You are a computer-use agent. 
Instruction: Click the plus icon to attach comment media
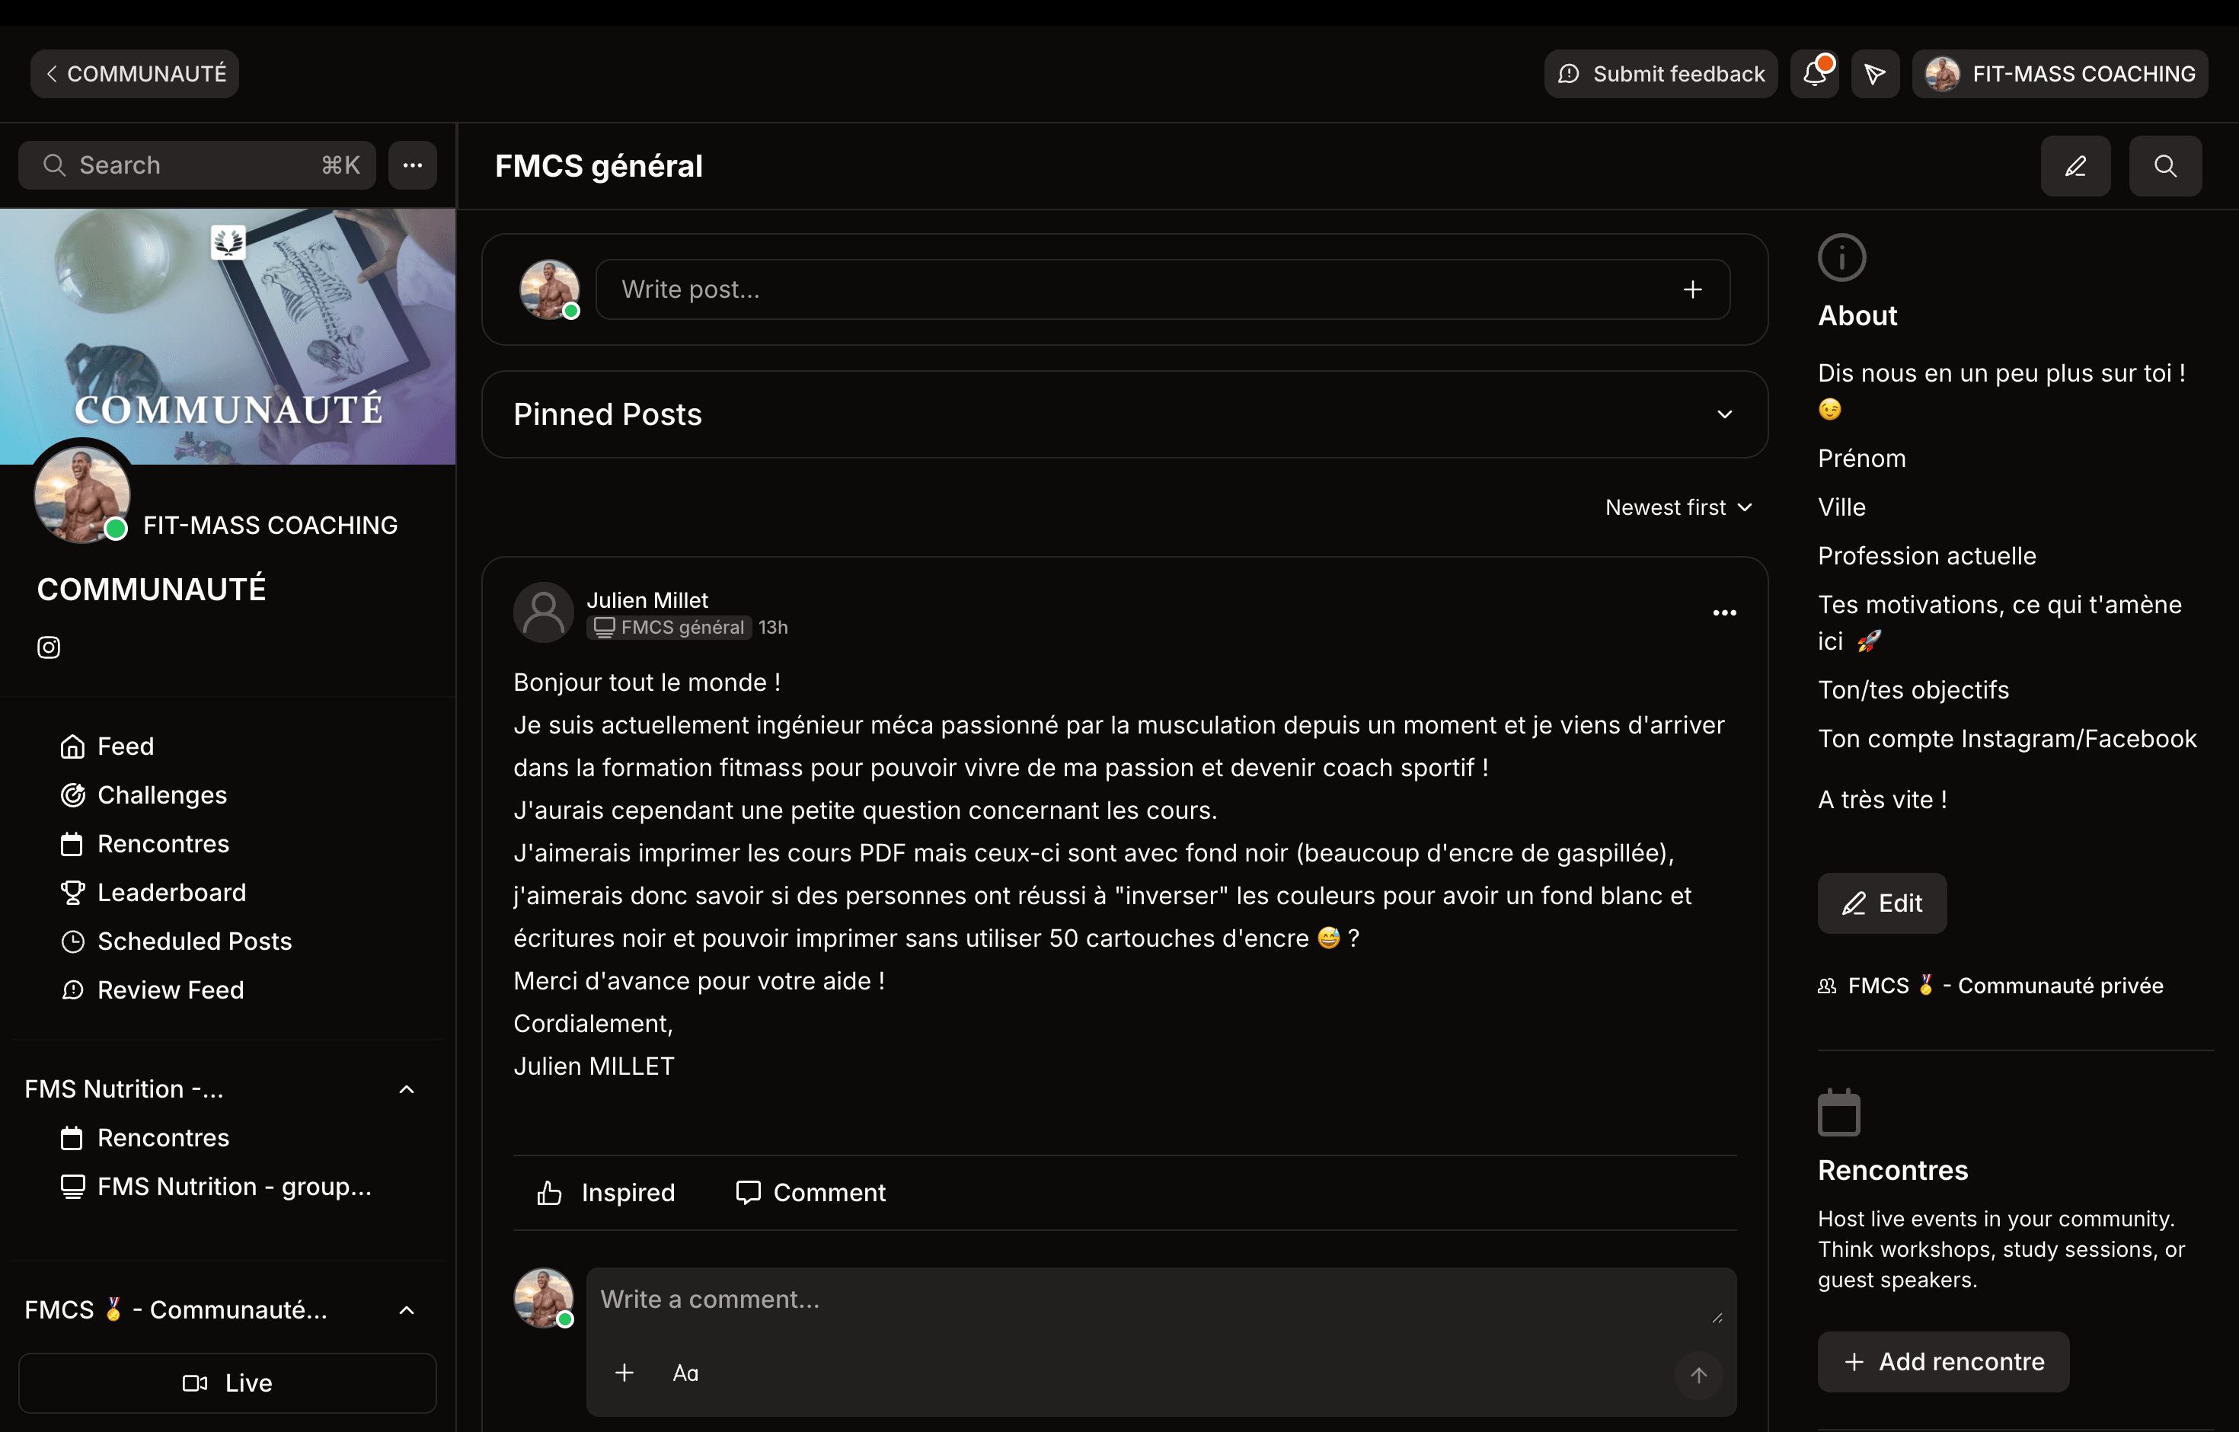624,1373
